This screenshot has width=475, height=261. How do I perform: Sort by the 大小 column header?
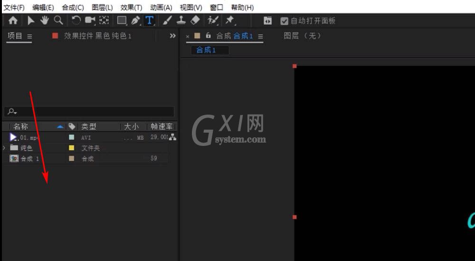pyautogui.click(x=132, y=126)
